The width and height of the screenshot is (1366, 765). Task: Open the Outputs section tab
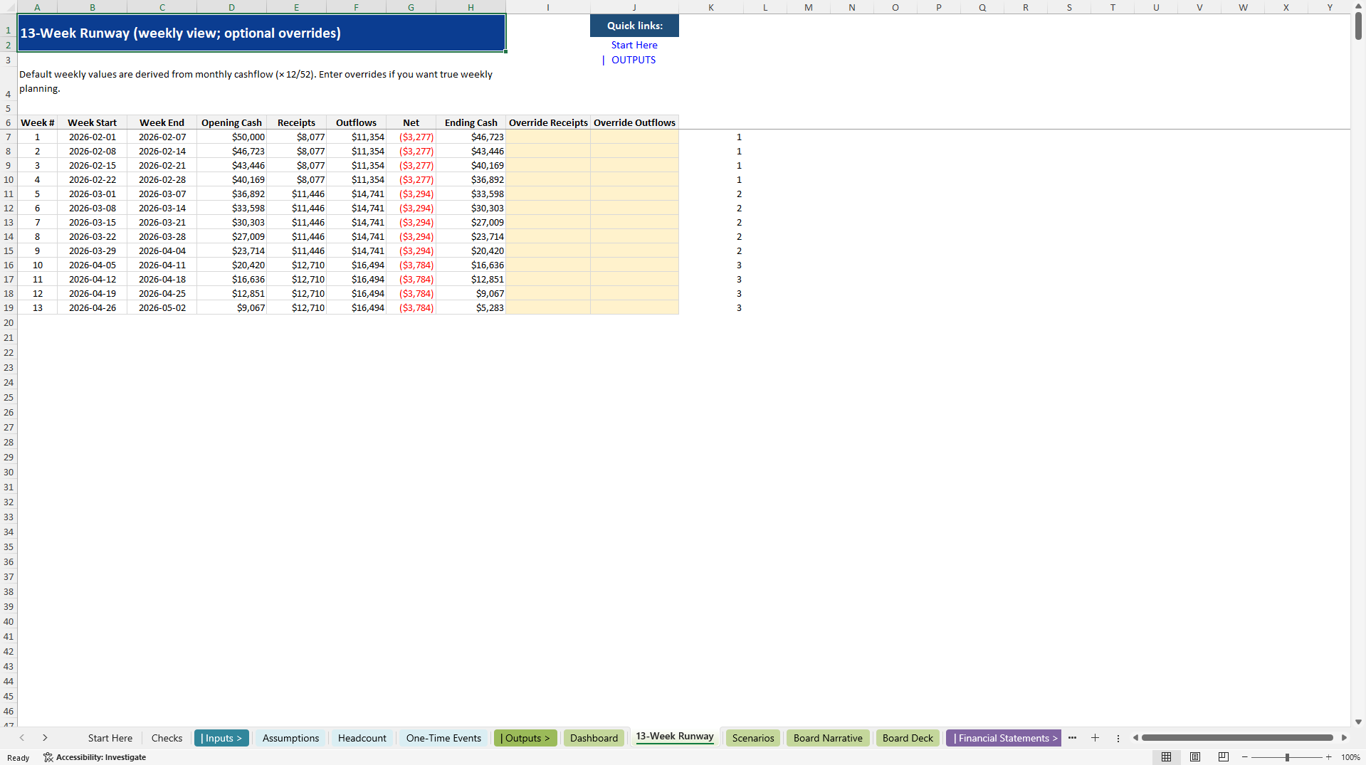(x=525, y=738)
